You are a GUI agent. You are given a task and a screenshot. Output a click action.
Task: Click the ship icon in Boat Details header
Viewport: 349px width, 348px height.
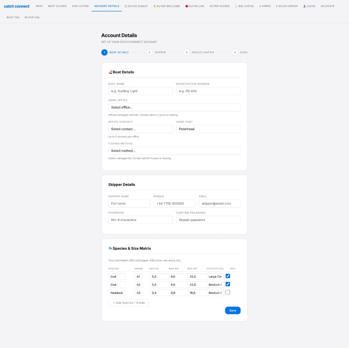[x=111, y=72]
